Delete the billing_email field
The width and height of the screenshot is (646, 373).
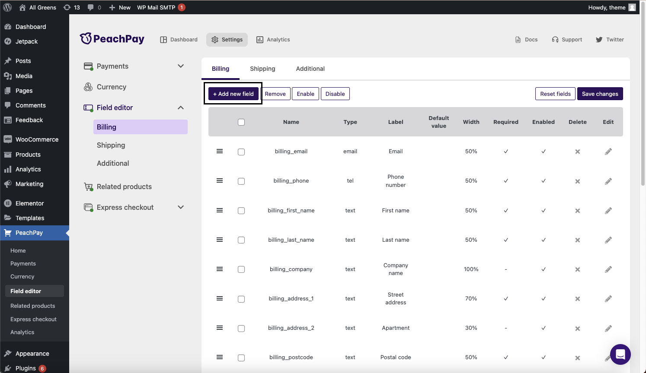tap(577, 152)
